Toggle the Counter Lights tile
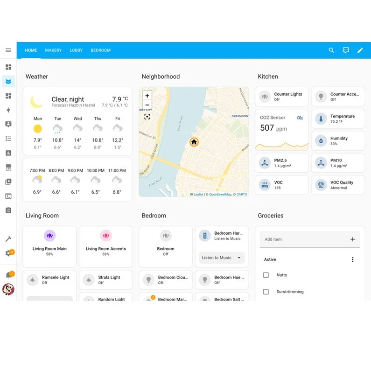371x371 pixels. pos(281,97)
